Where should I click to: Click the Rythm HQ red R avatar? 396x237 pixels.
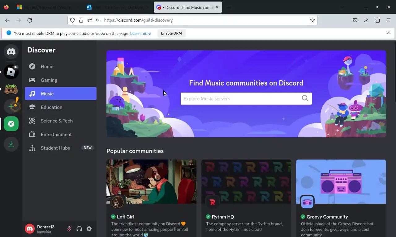coord(212,202)
